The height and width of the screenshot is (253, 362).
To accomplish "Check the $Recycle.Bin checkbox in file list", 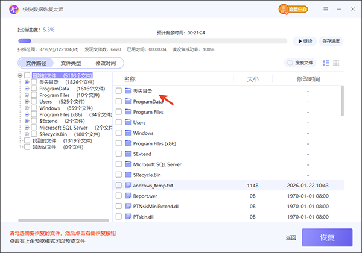I will click(119, 175).
